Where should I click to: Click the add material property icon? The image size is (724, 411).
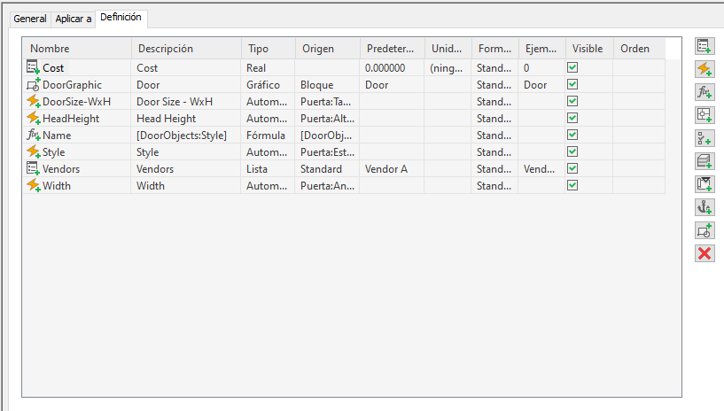click(x=705, y=160)
